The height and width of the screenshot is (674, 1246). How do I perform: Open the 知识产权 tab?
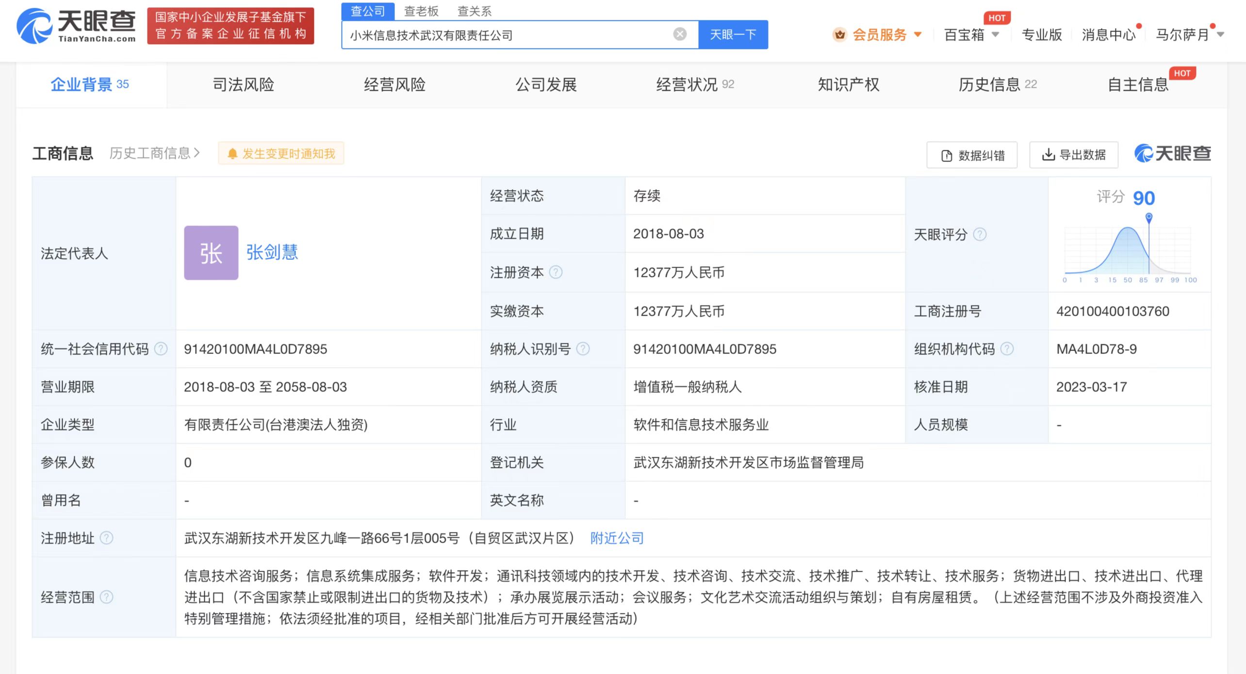click(848, 84)
